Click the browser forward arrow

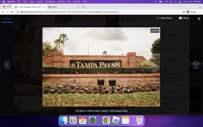(8, 12)
